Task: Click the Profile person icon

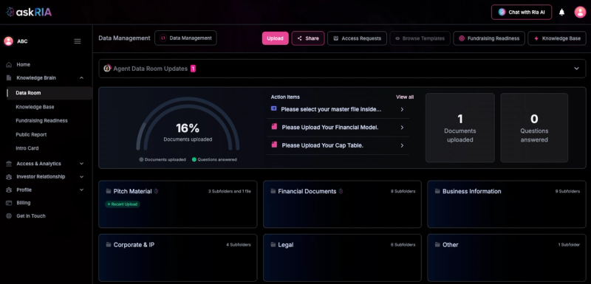Action: pos(9,190)
